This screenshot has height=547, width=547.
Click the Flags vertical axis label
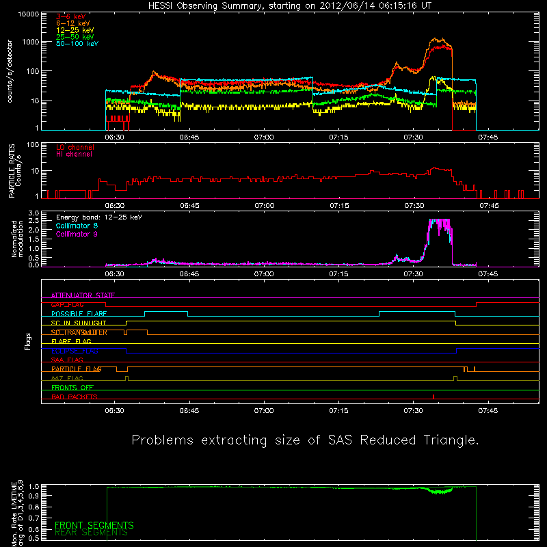[28, 341]
